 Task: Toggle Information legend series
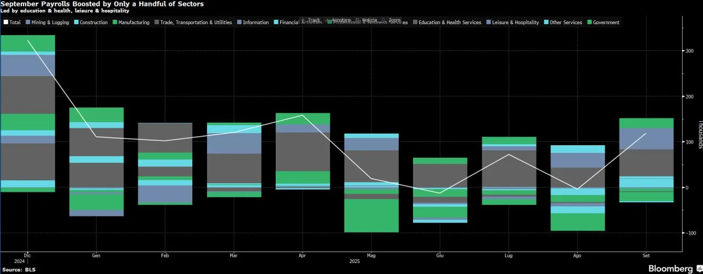pyautogui.click(x=252, y=22)
